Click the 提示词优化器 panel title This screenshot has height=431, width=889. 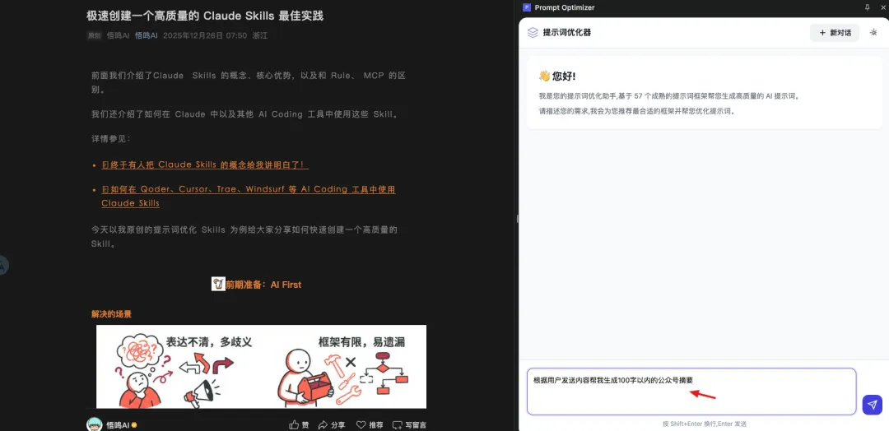(567, 33)
